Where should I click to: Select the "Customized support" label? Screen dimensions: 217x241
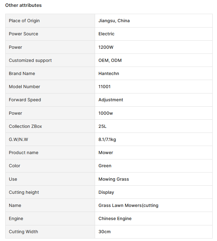pos(30,60)
